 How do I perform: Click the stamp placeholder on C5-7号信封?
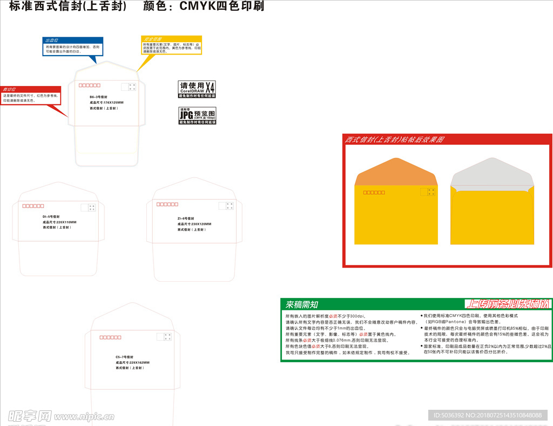tap(165, 336)
